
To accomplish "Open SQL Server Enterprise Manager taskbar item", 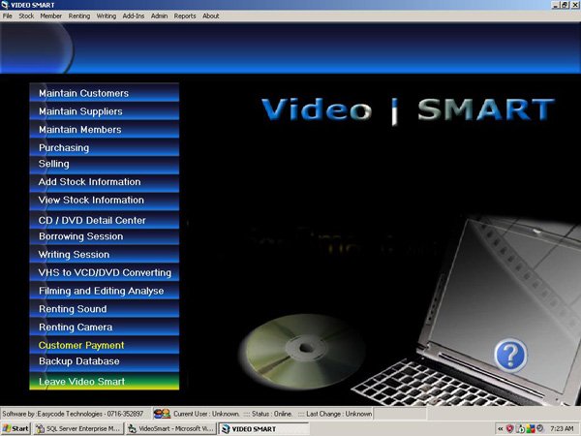I will (76, 428).
